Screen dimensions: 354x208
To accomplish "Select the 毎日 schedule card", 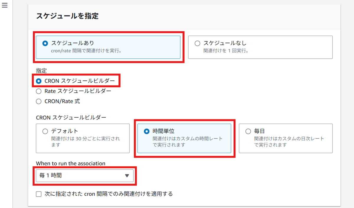I will (286, 138).
